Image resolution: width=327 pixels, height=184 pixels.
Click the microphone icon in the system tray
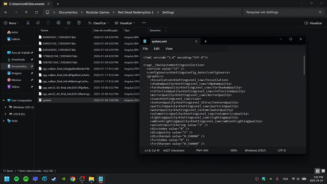click(x=277, y=179)
